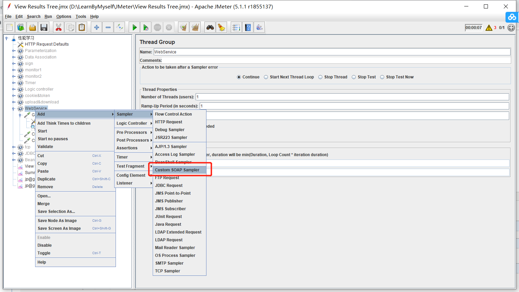
Task: Click the Name field containing WebService
Action: click(332, 52)
